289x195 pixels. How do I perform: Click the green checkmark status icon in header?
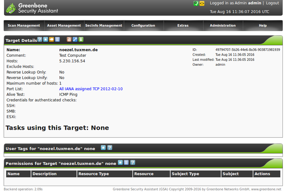pos(196,3)
